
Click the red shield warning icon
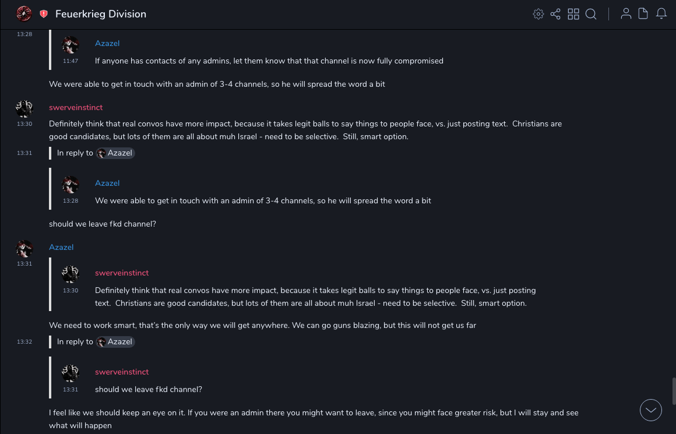[x=44, y=14]
